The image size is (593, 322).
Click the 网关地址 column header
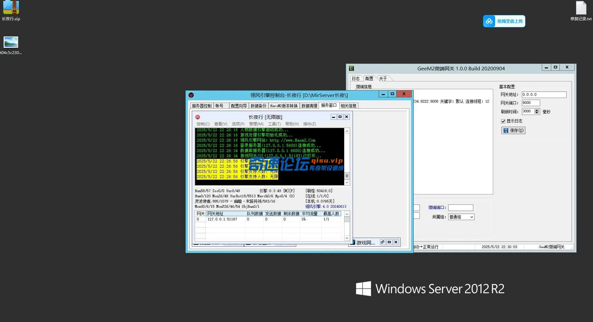225,214
